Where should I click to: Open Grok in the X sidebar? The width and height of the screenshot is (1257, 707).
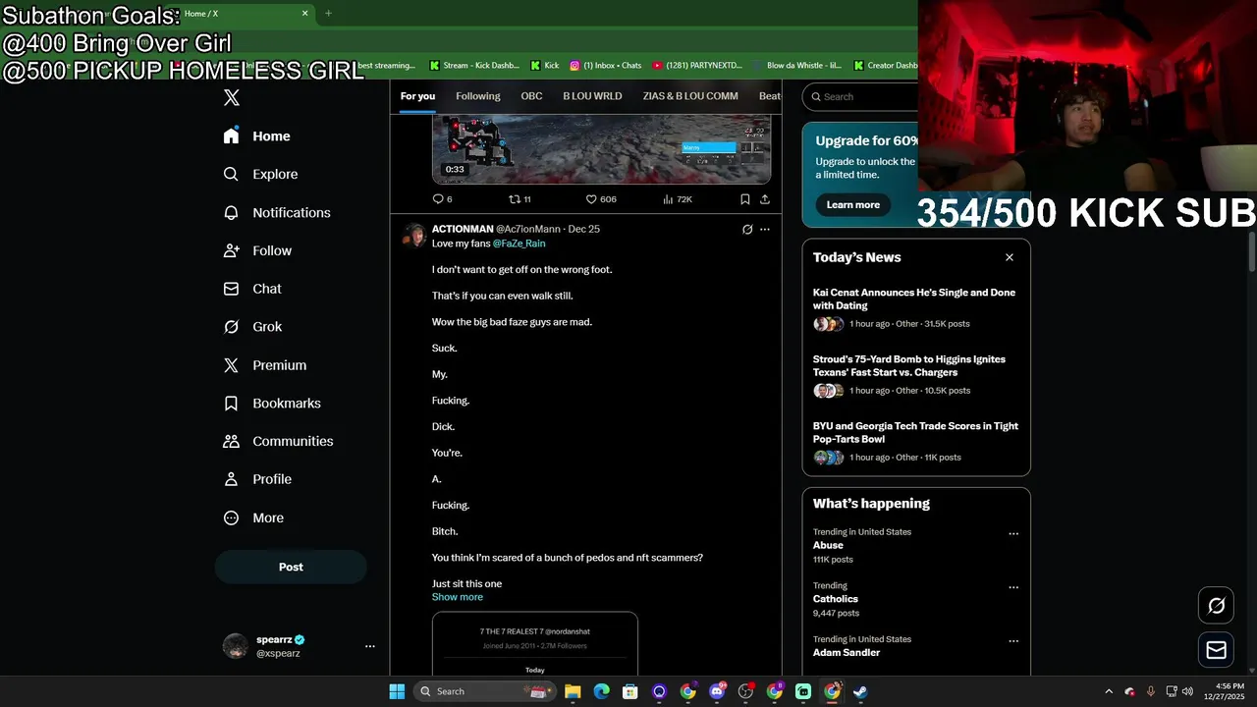click(x=253, y=327)
